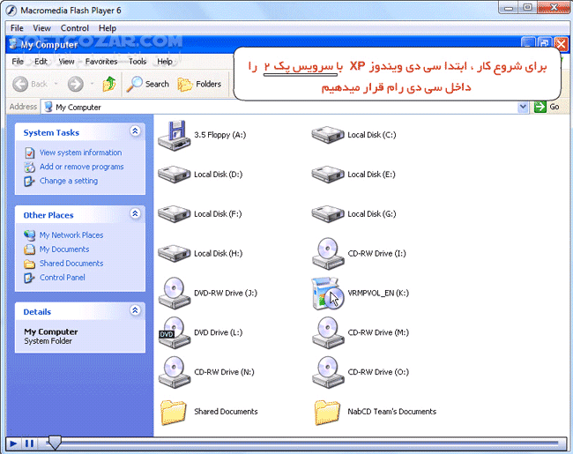The width and height of the screenshot is (573, 454).
Task: Open NabCD Team's Documents folder icon
Action: 327,413
